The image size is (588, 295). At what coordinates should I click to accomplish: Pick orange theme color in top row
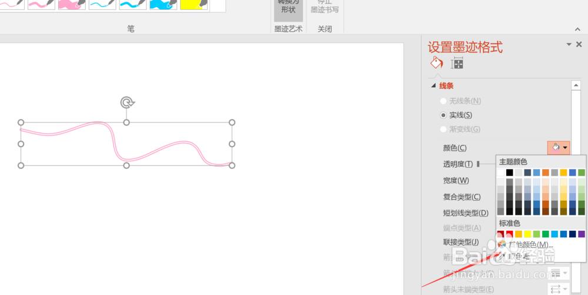click(546, 173)
